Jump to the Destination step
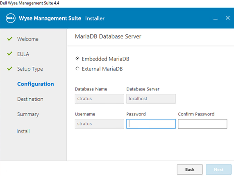Viewport: 234px width, 176px height. 30,99
